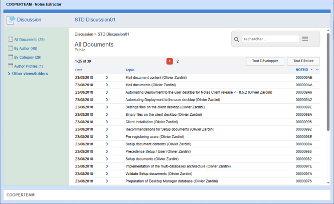Open Mail documents (Olivier Zardini) row

pyautogui.click(x=150, y=85)
